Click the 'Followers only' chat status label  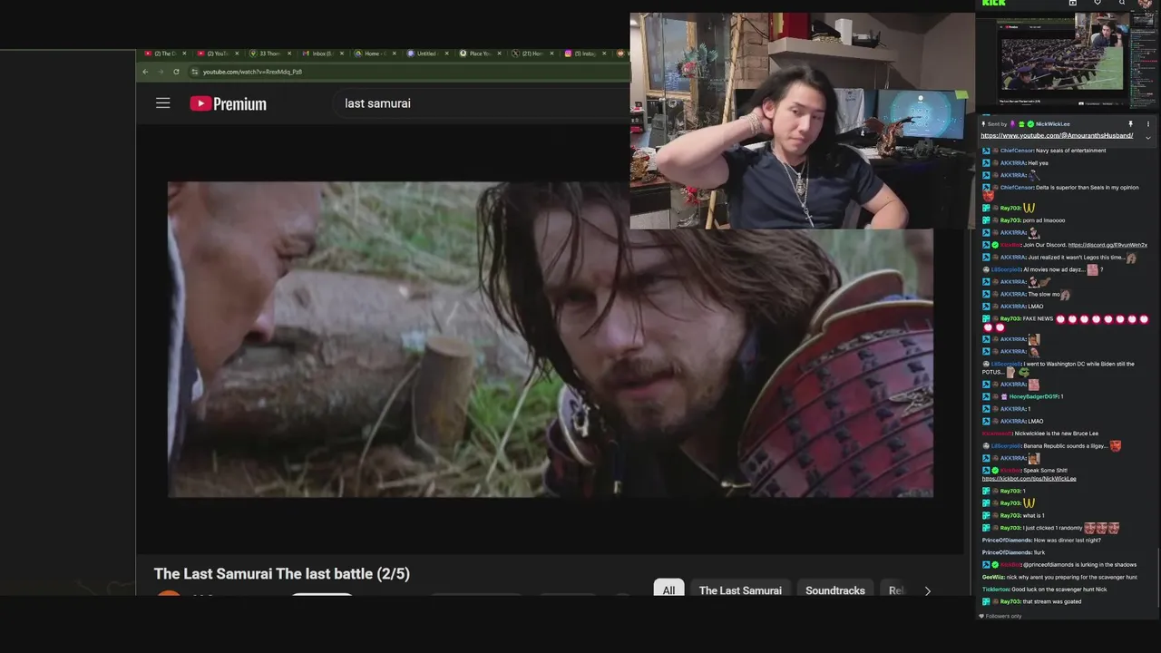tap(1004, 616)
